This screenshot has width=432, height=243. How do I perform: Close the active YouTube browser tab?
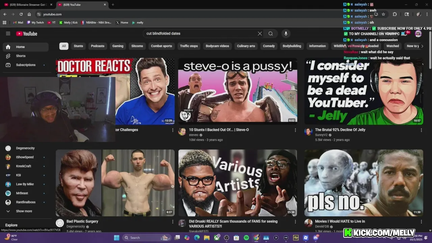coord(105,5)
